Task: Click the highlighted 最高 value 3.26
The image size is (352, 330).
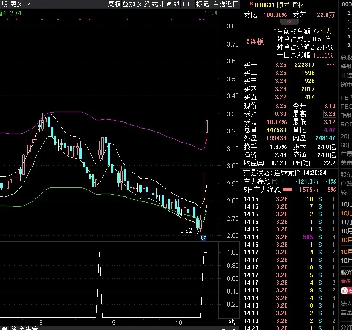Action: click(x=330, y=114)
